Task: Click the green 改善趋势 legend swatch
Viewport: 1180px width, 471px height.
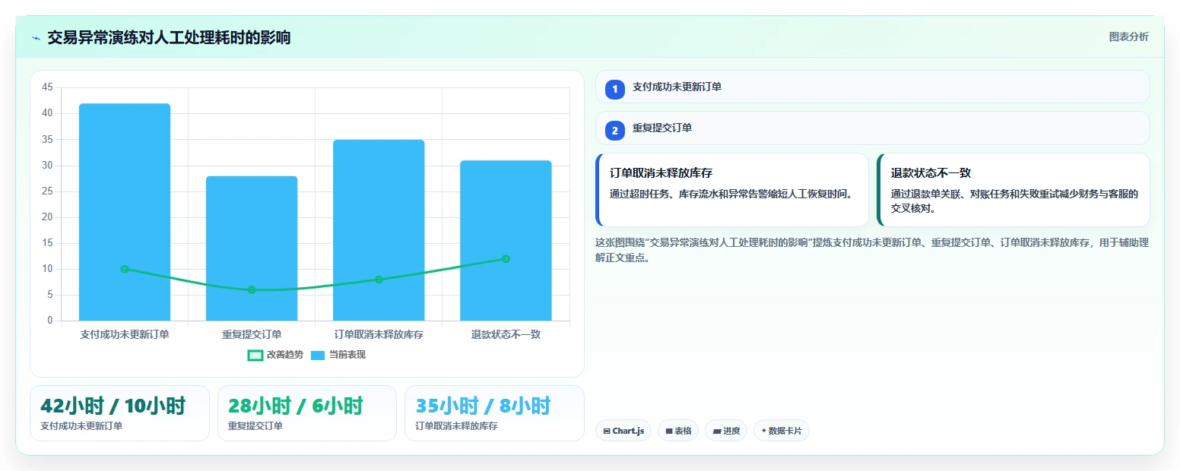Action: (x=255, y=355)
